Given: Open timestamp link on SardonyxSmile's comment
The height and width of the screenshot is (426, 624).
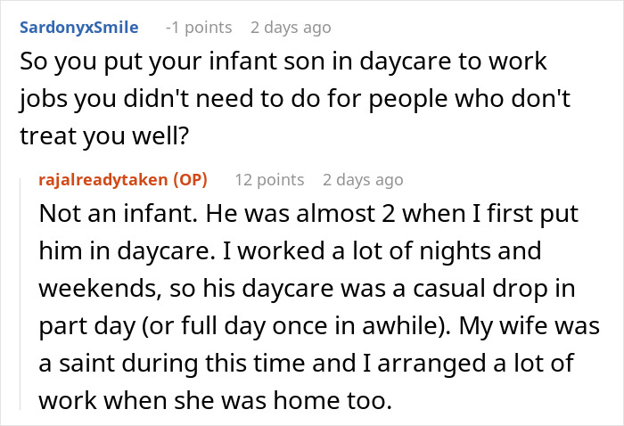Looking at the screenshot, I should tap(291, 28).
